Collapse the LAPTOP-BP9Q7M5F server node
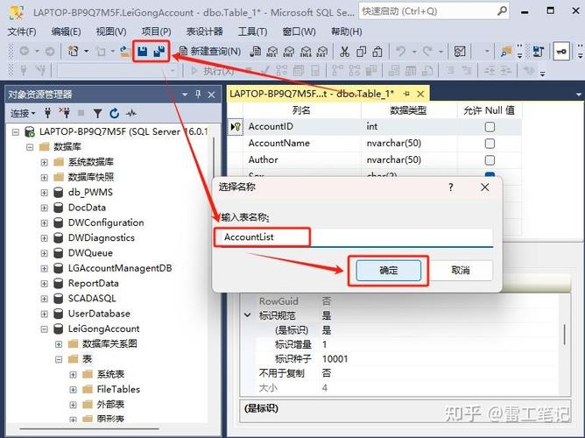585x438 pixels. (x=15, y=131)
